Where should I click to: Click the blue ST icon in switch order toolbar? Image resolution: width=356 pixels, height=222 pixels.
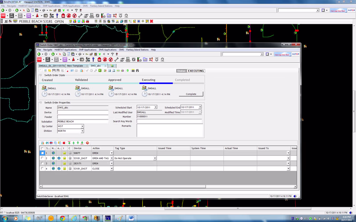(72, 71)
